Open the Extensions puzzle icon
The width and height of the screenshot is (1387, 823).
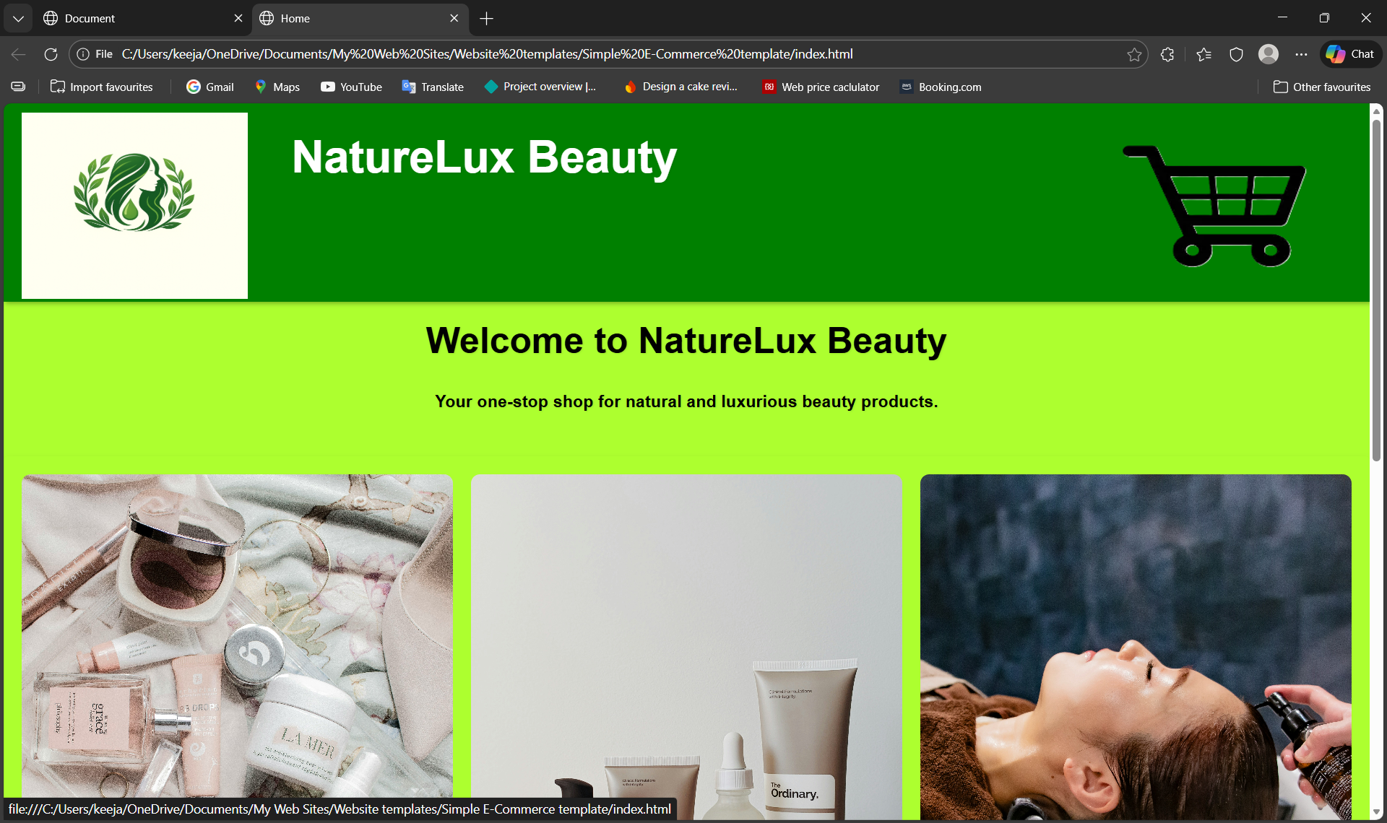click(1167, 54)
